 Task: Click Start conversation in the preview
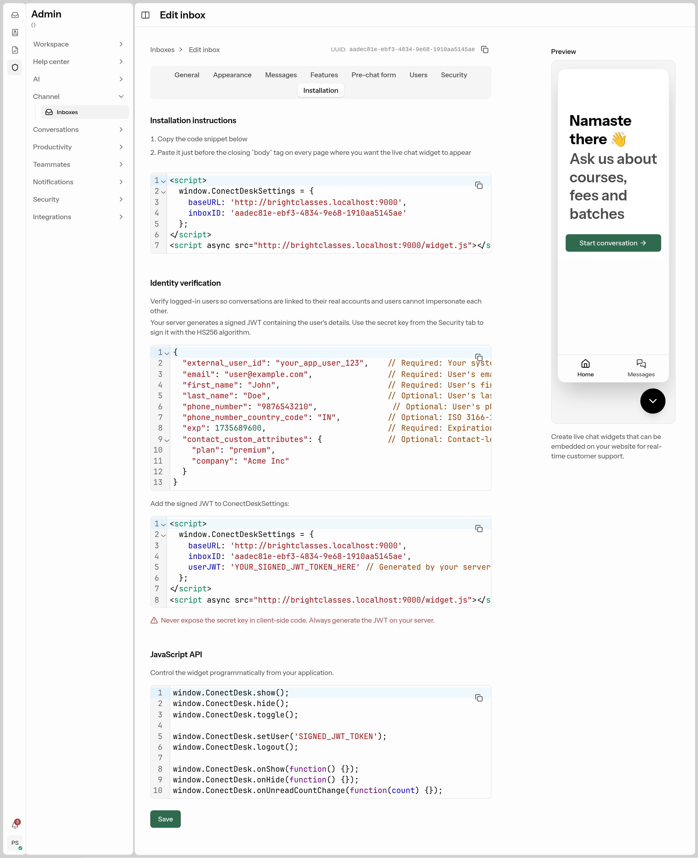point(613,243)
